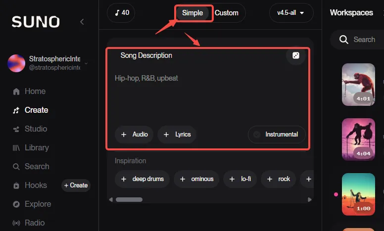Image resolution: width=384 pixels, height=231 pixels.
Task: Click the music note credits counter
Action: [121, 13]
